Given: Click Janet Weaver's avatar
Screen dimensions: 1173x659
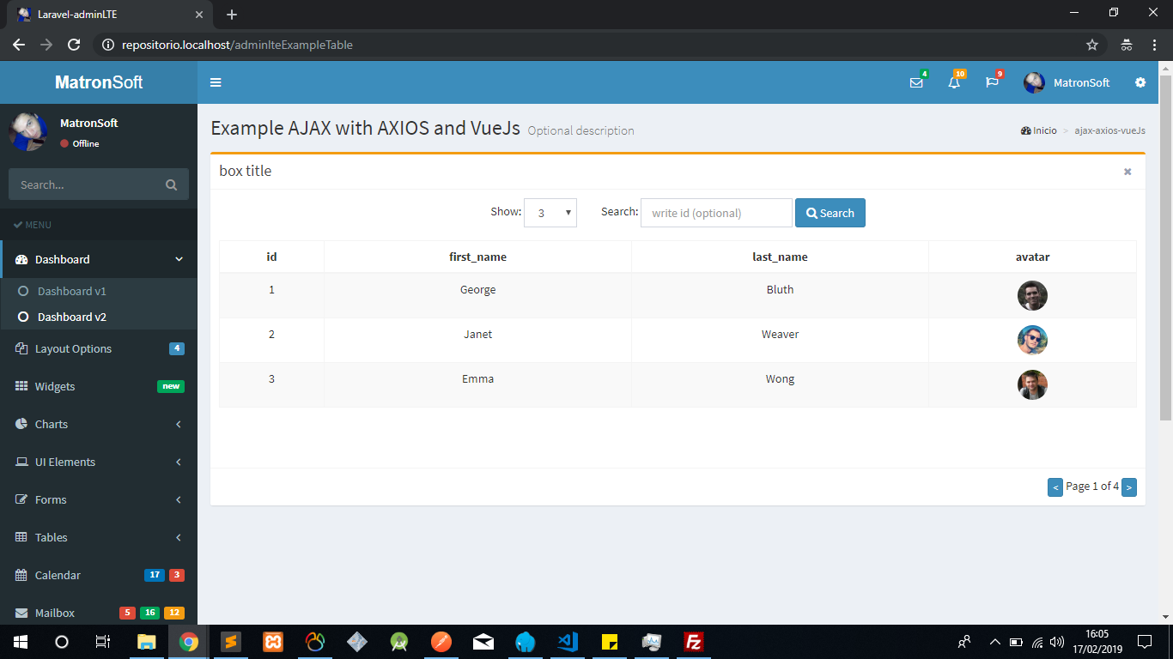Looking at the screenshot, I should tap(1032, 341).
